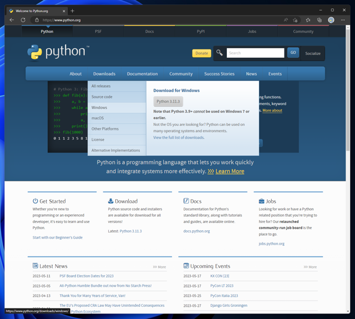Open the Events menu
The width and height of the screenshot is (355, 319).
(x=275, y=74)
